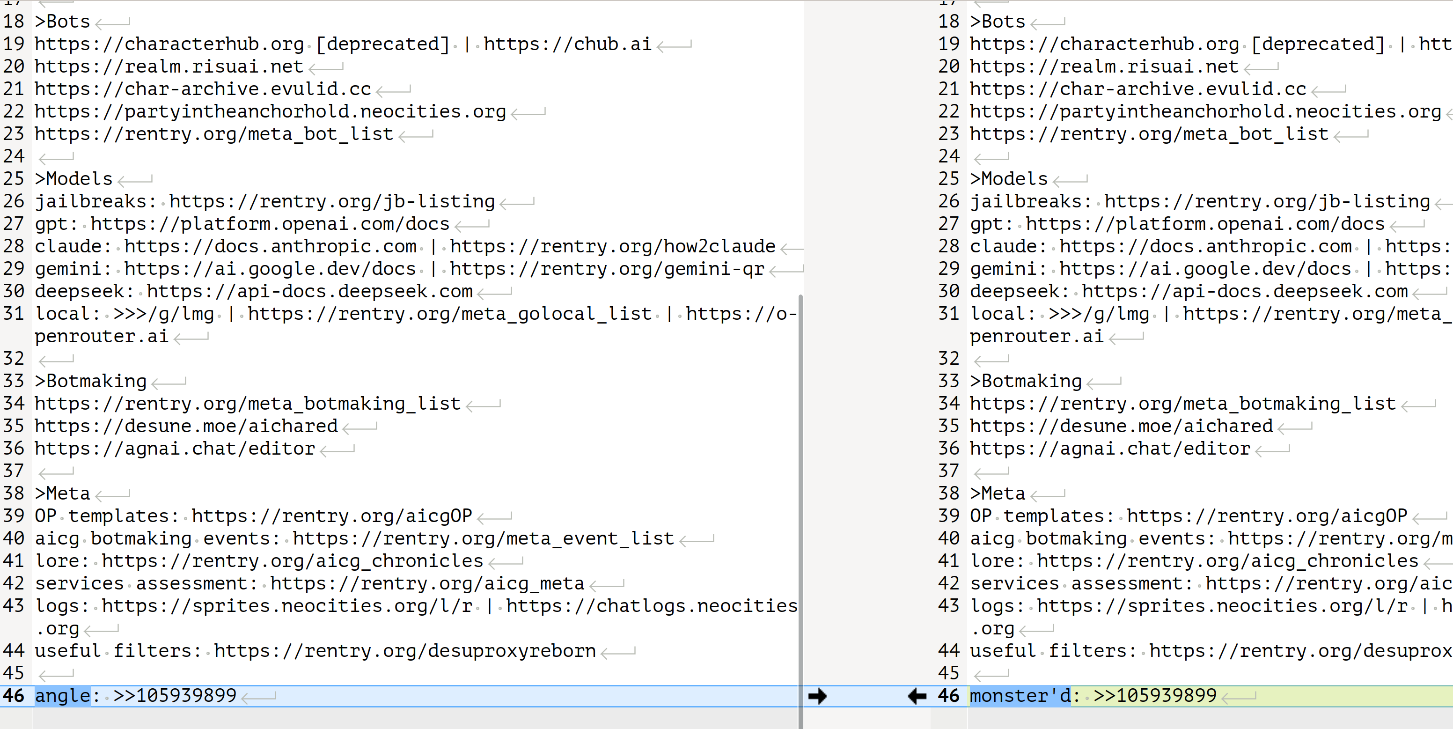1453x729 pixels.
Task: Click 'api-docs.deepseek.com' in right pane
Action: click(x=1290, y=292)
